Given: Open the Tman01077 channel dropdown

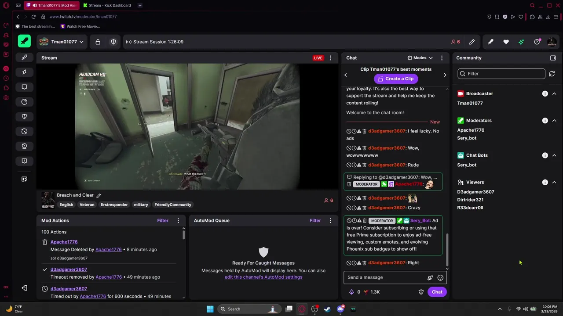Looking at the screenshot, I should [61, 42].
